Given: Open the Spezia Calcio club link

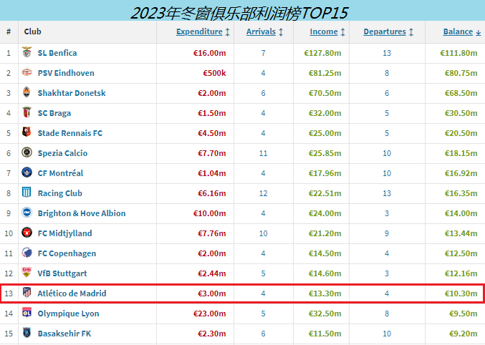Looking at the screenshot, I should (62, 153).
